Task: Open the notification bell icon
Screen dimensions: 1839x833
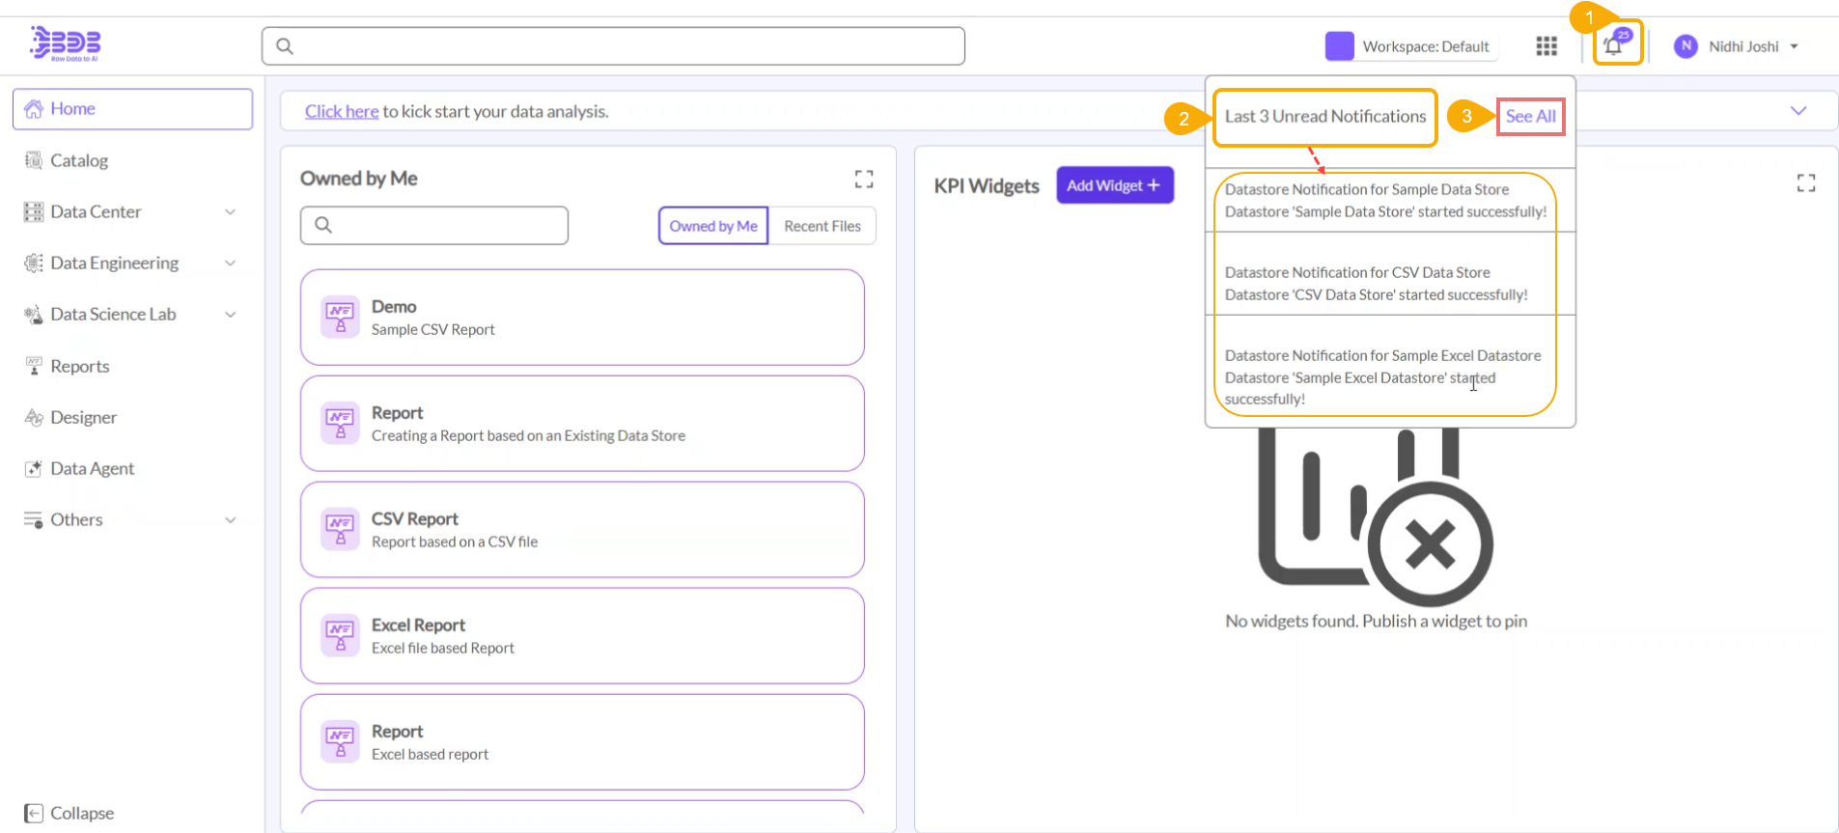Action: coord(1614,45)
